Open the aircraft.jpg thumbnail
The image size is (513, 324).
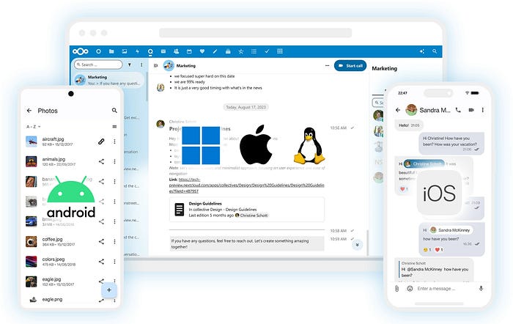coord(32,141)
